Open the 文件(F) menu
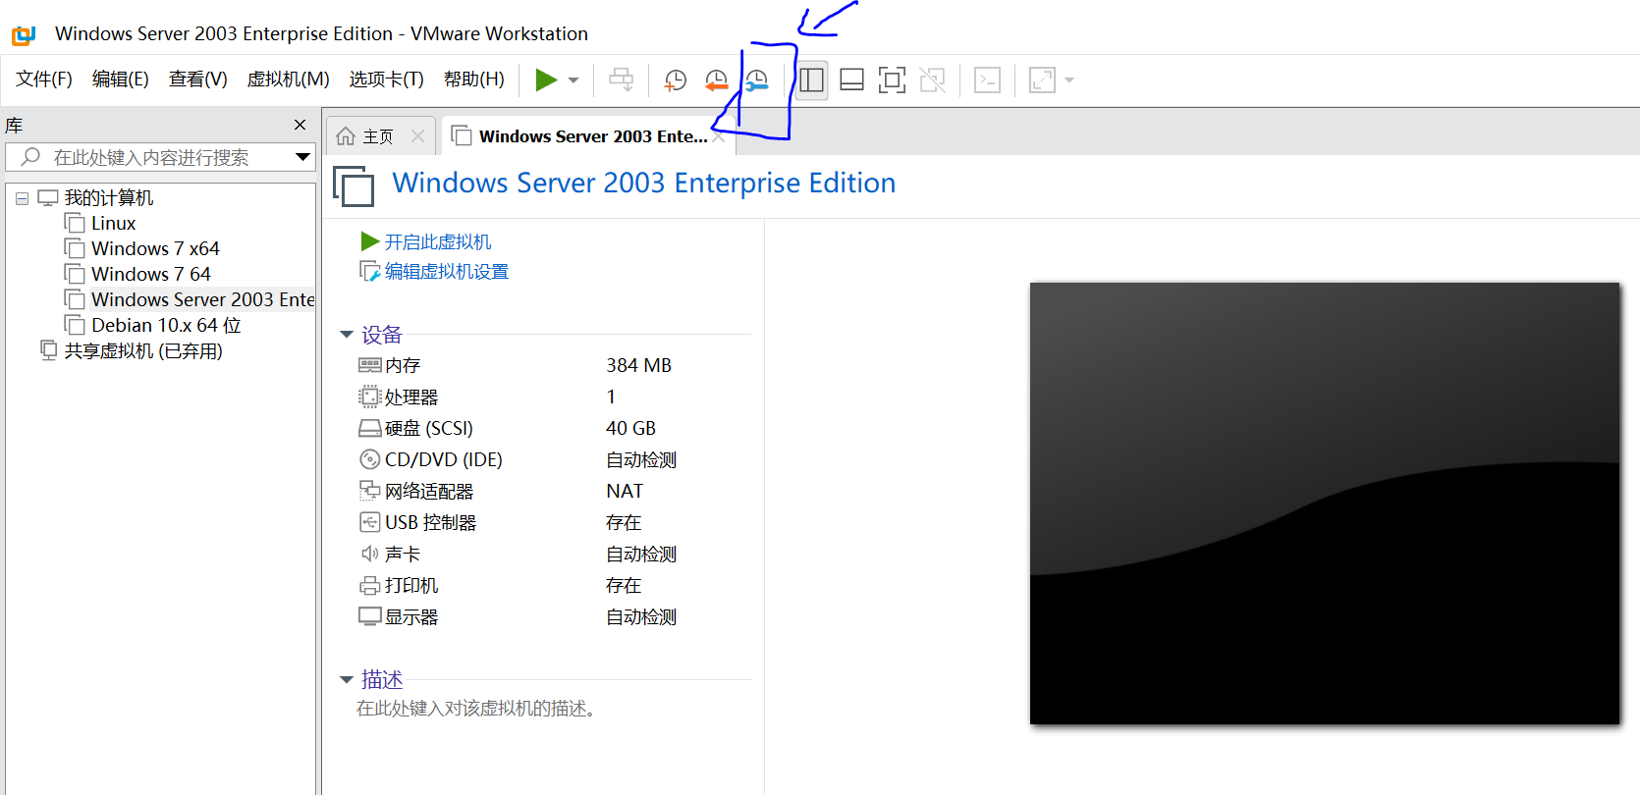 44,79
